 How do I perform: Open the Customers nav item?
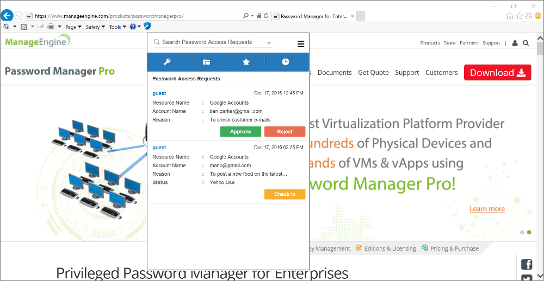click(441, 73)
